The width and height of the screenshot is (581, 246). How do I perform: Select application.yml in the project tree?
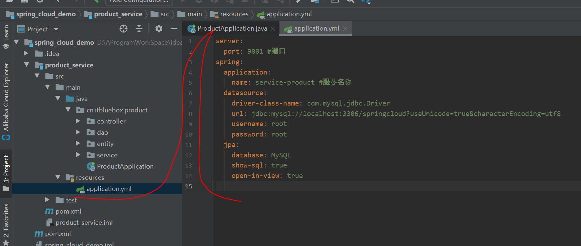(109, 189)
